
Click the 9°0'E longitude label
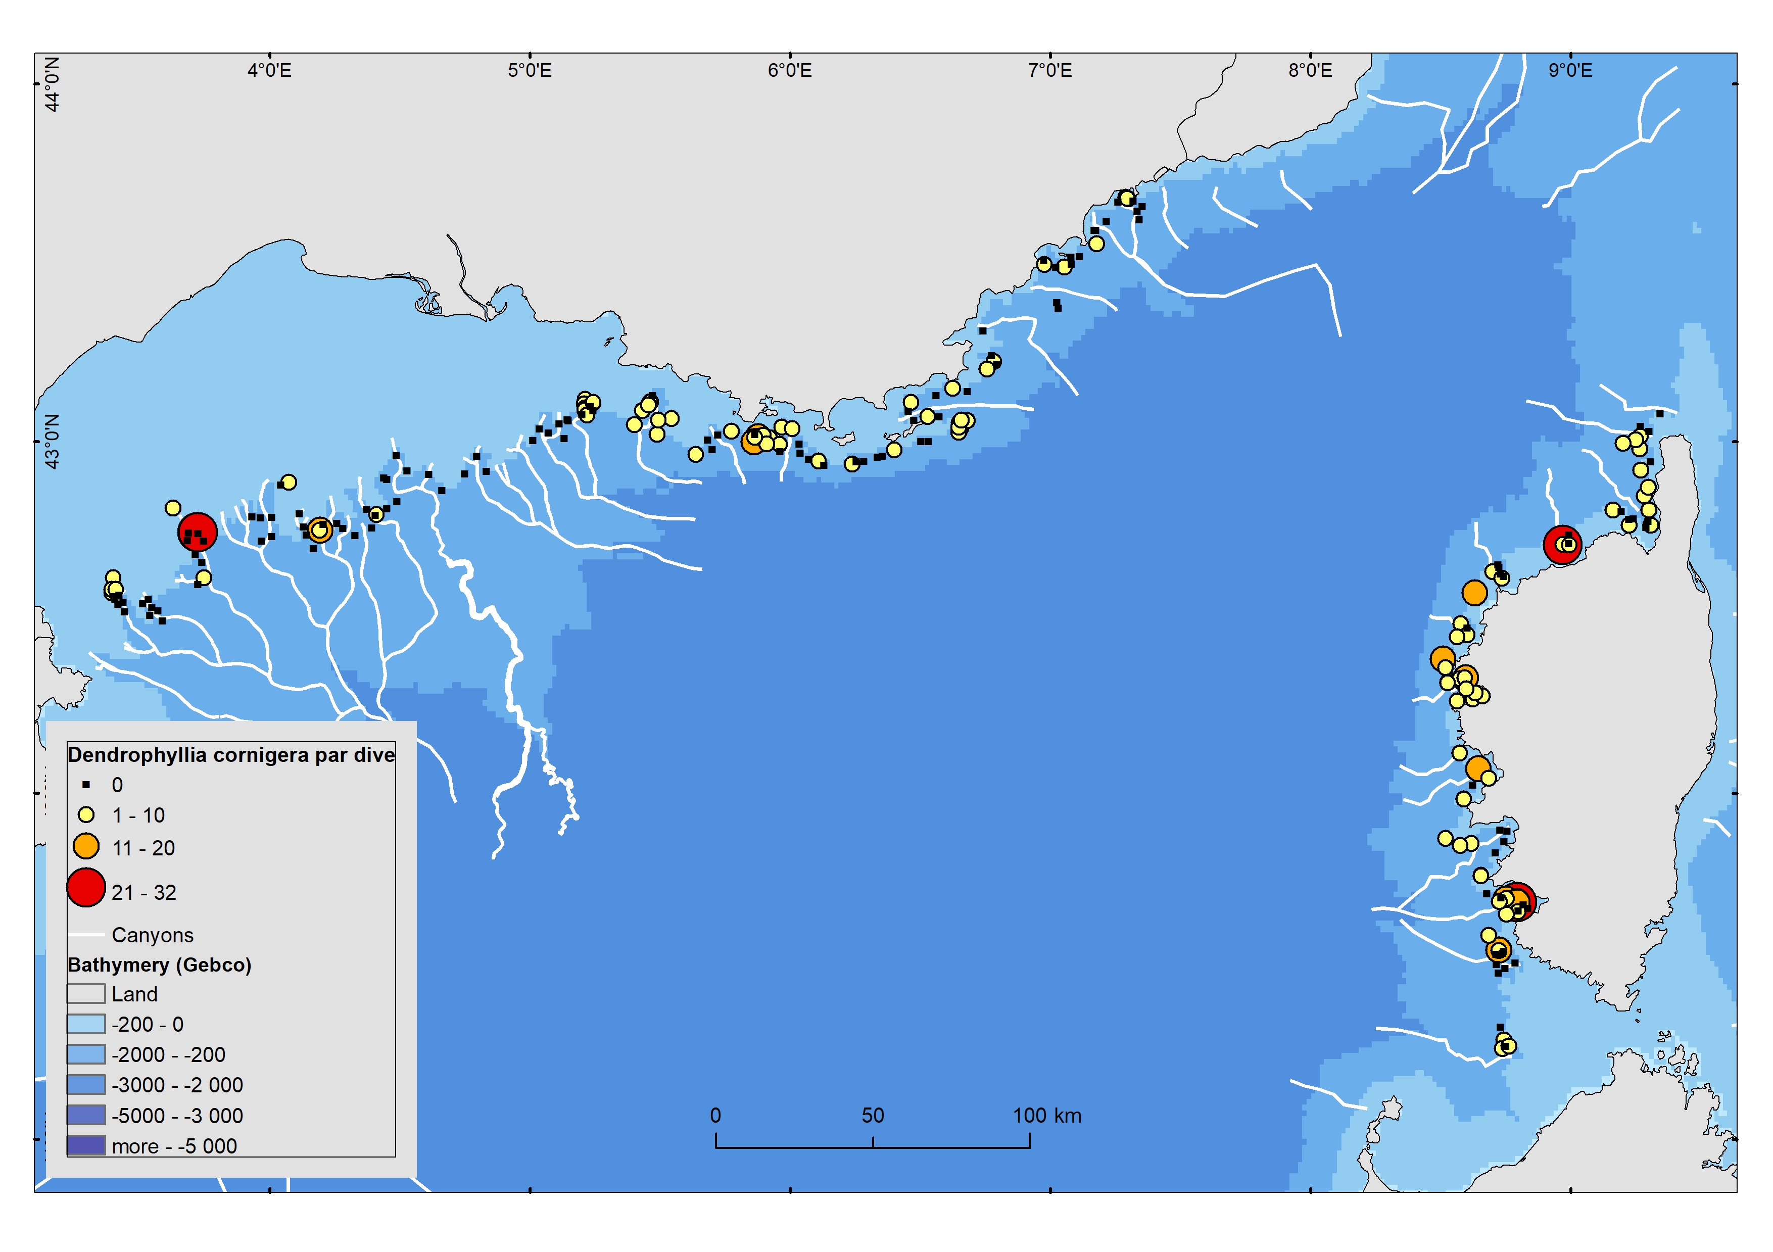pos(1571,70)
